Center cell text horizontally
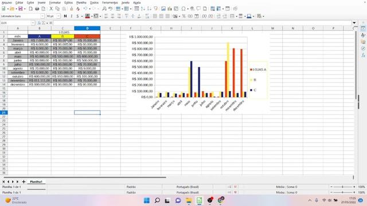367x206 pixels. tap(112, 16)
